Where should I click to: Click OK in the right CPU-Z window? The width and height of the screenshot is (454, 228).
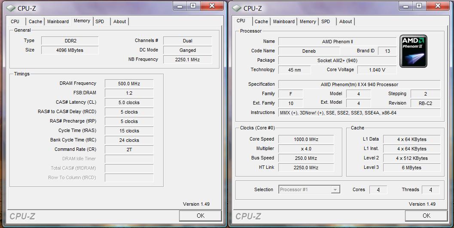pos(426,216)
